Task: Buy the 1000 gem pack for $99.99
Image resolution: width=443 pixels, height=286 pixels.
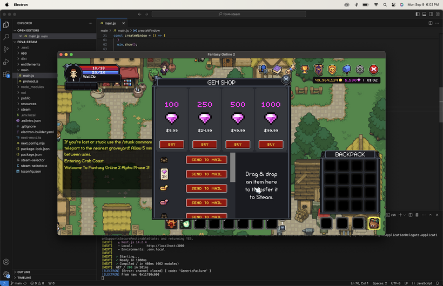Action: 271,144
